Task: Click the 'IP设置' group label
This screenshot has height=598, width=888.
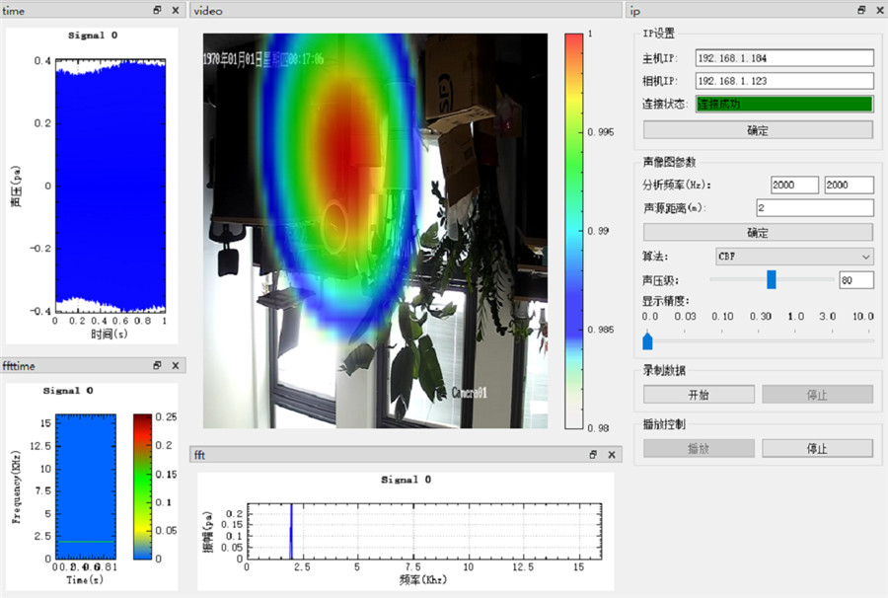Action: click(659, 34)
